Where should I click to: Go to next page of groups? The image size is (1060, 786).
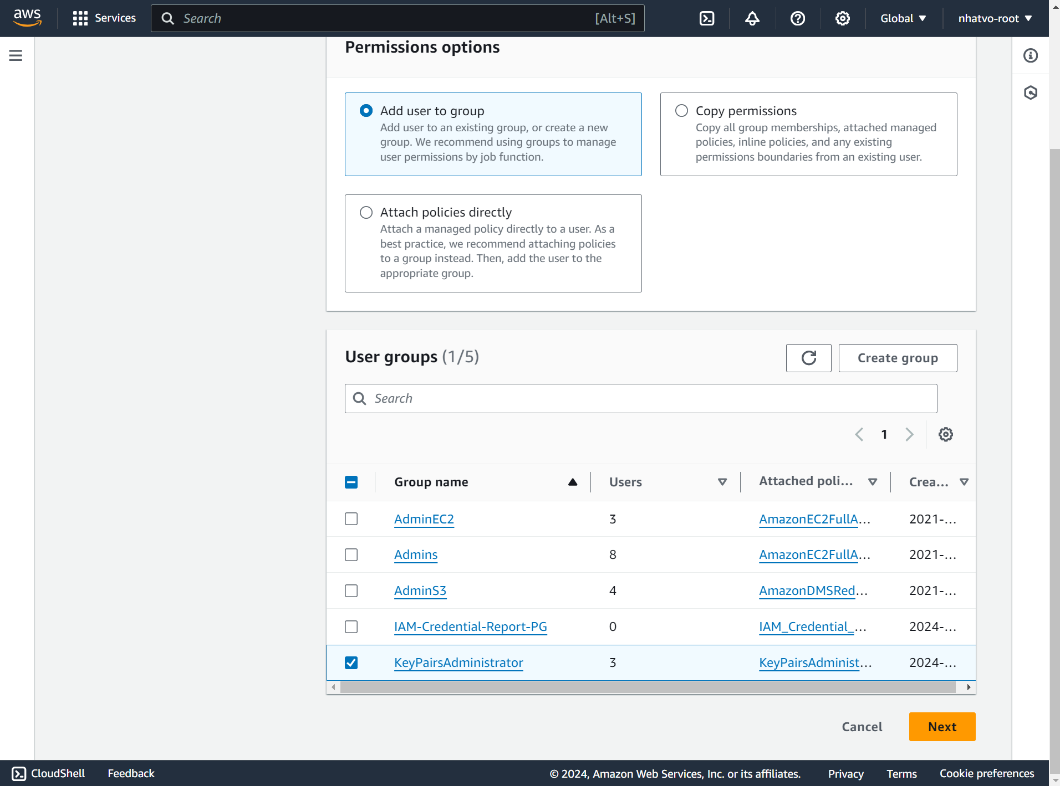click(x=909, y=434)
